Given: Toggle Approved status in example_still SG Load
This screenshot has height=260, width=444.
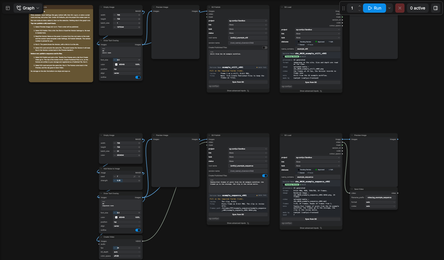Looking at the screenshot, I should pos(320,42).
